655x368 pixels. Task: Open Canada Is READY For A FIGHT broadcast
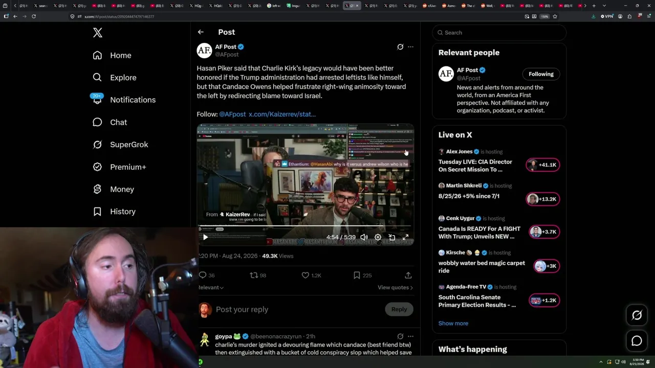479,233
